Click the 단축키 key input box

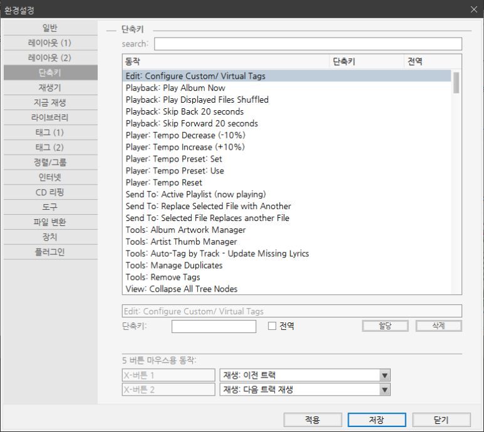tap(214, 326)
